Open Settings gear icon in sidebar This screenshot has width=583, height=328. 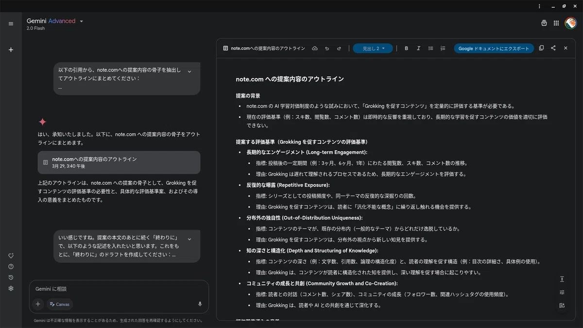(11, 288)
